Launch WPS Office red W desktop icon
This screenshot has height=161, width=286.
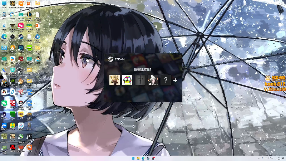pyautogui.click(x=21, y=147)
